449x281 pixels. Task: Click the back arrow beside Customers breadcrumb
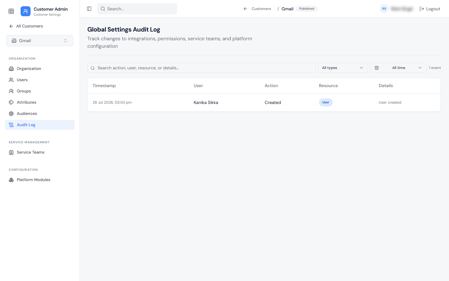245,9
